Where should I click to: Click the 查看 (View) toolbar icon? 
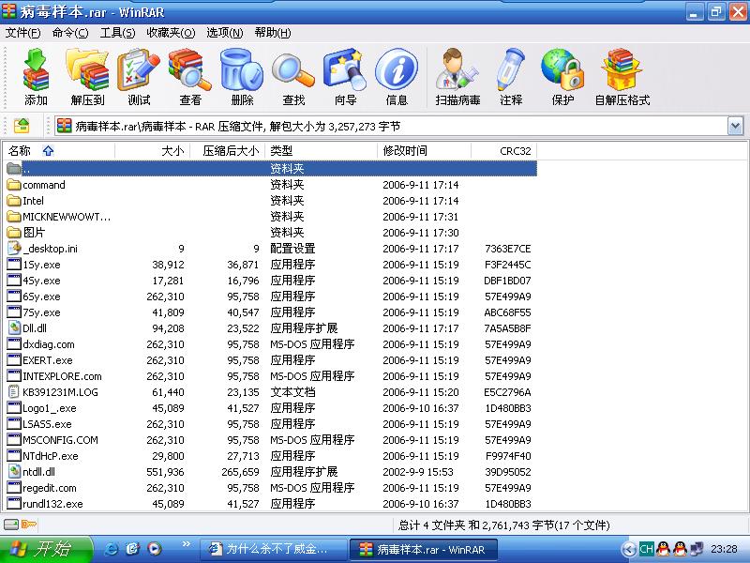190,69
